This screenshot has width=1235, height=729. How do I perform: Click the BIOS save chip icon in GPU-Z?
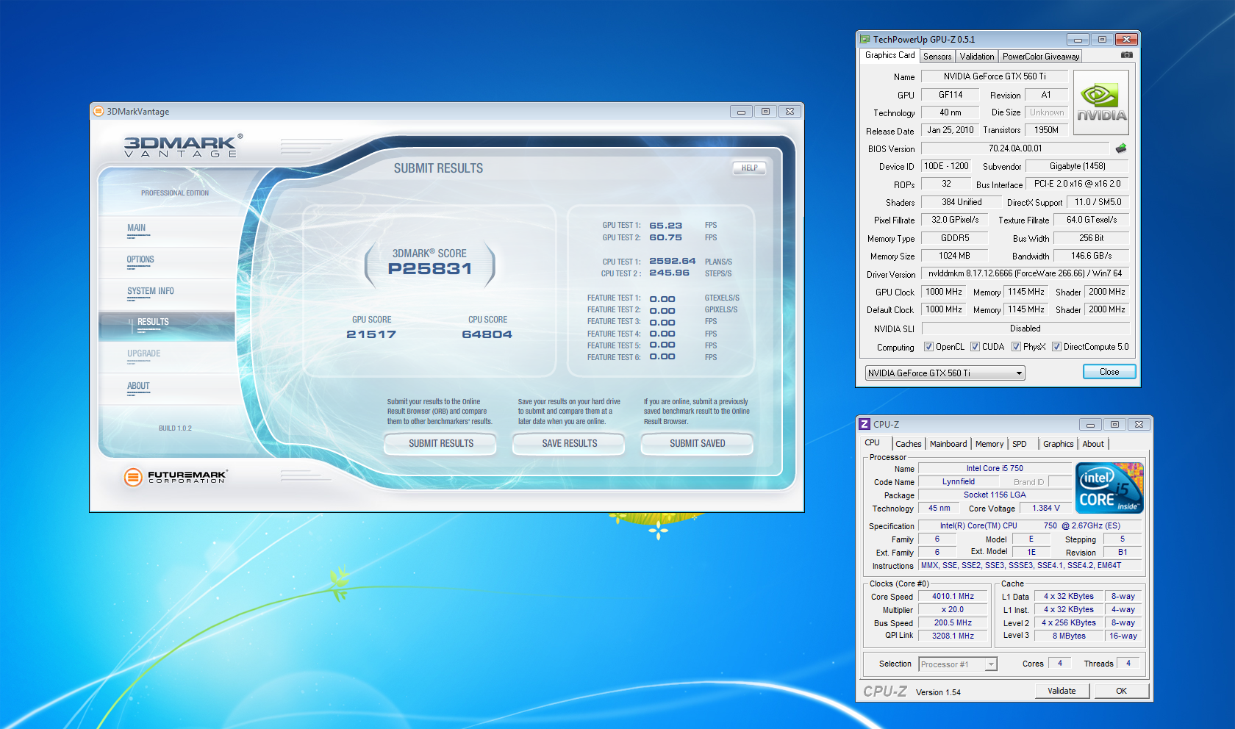[x=1121, y=148]
